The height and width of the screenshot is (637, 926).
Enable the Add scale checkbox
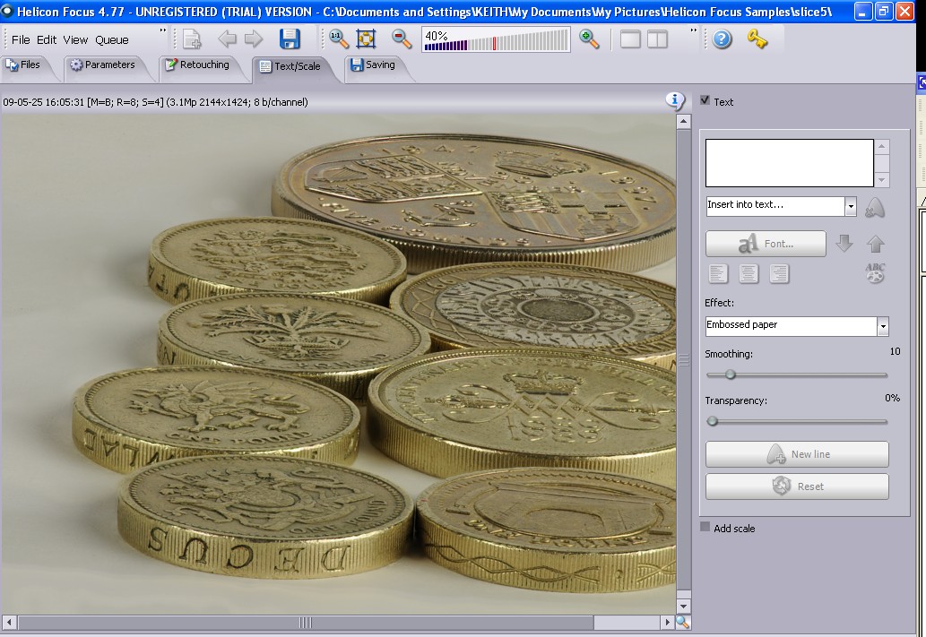pos(705,527)
